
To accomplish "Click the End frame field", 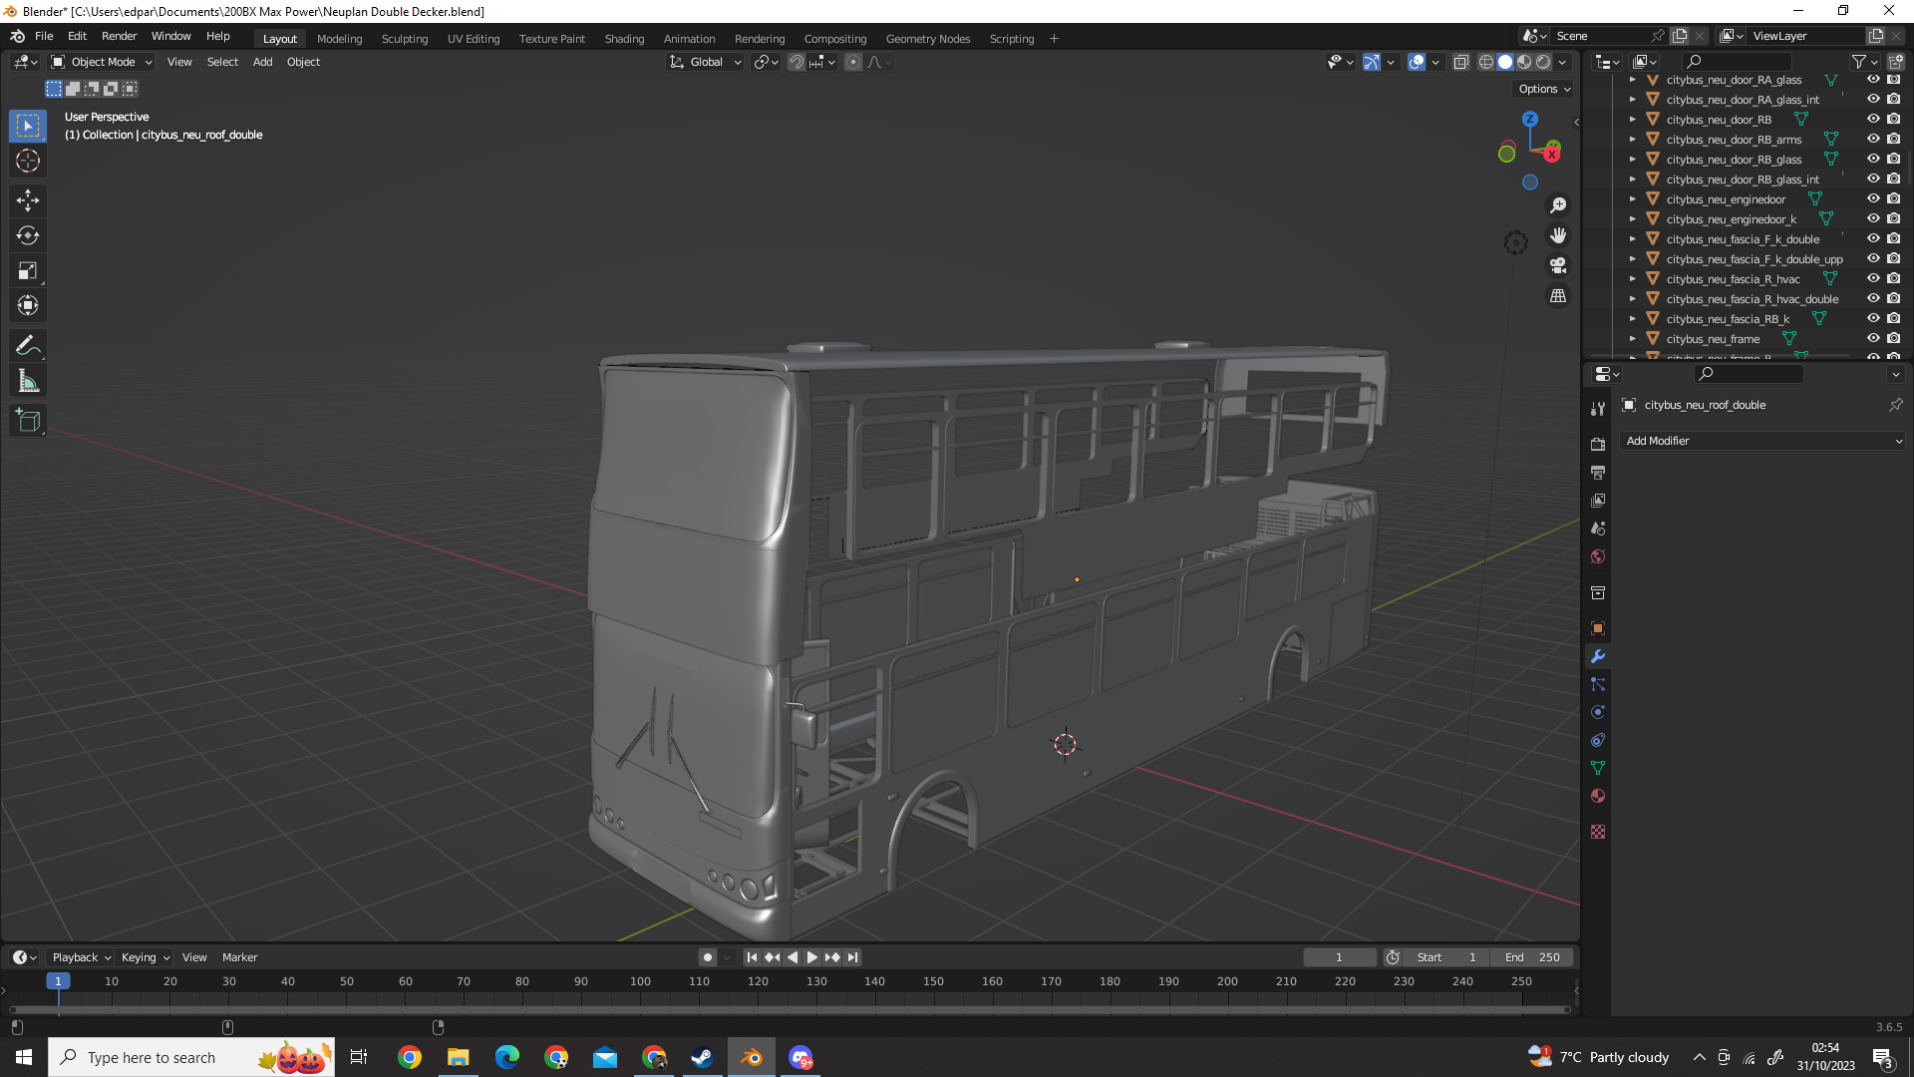I will pos(1533,957).
